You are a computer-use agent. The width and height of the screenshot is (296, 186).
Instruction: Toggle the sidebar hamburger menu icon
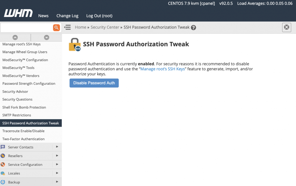[68, 27]
